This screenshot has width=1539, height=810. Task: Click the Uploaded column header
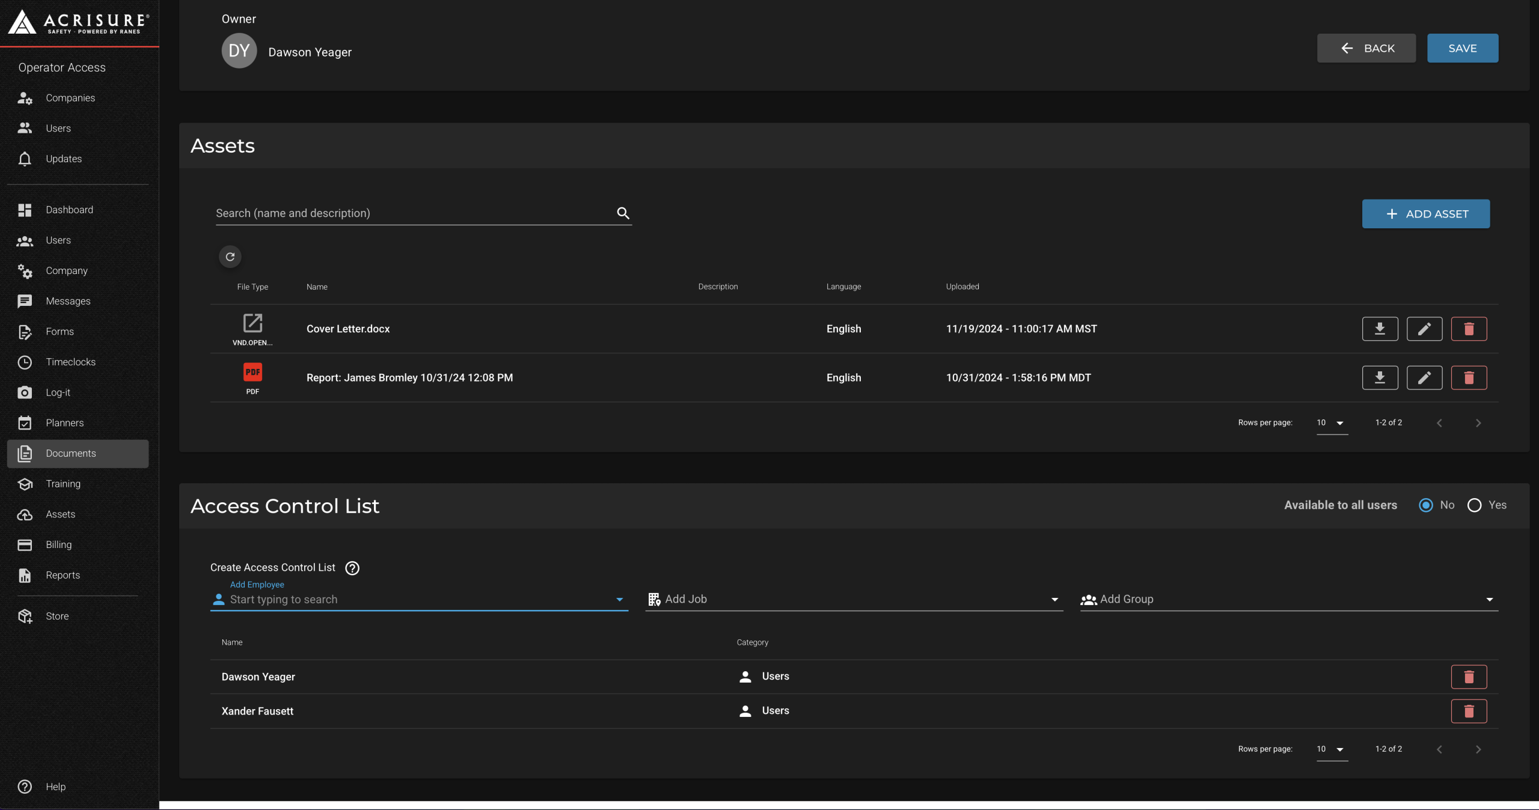pos(962,287)
